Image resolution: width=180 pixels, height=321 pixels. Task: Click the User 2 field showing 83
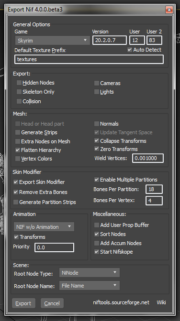pyautogui.click(x=154, y=40)
